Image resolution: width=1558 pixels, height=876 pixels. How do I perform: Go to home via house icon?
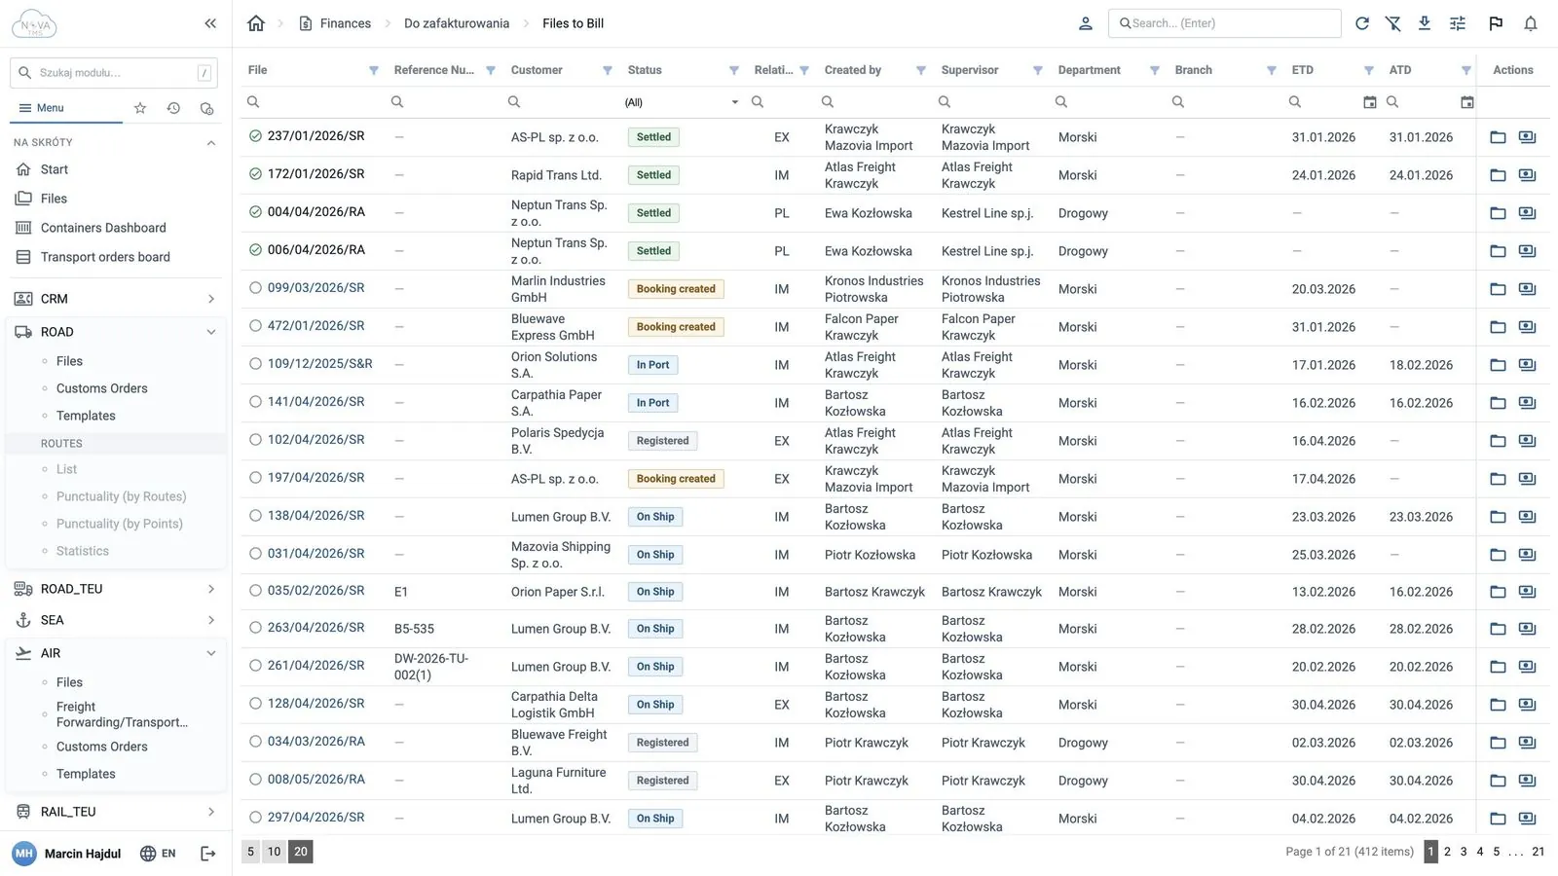click(256, 23)
